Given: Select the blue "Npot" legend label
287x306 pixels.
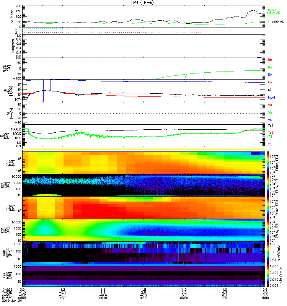Looking at the screenshot, I should point(272,98).
